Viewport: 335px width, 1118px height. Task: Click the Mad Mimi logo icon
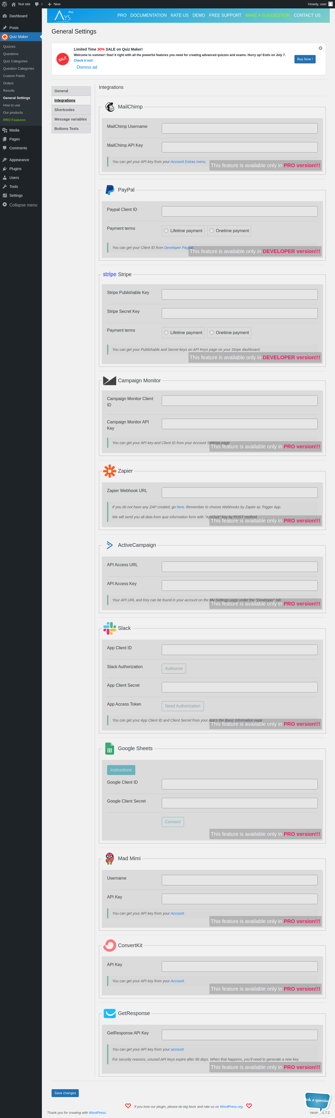click(x=110, y=858)
